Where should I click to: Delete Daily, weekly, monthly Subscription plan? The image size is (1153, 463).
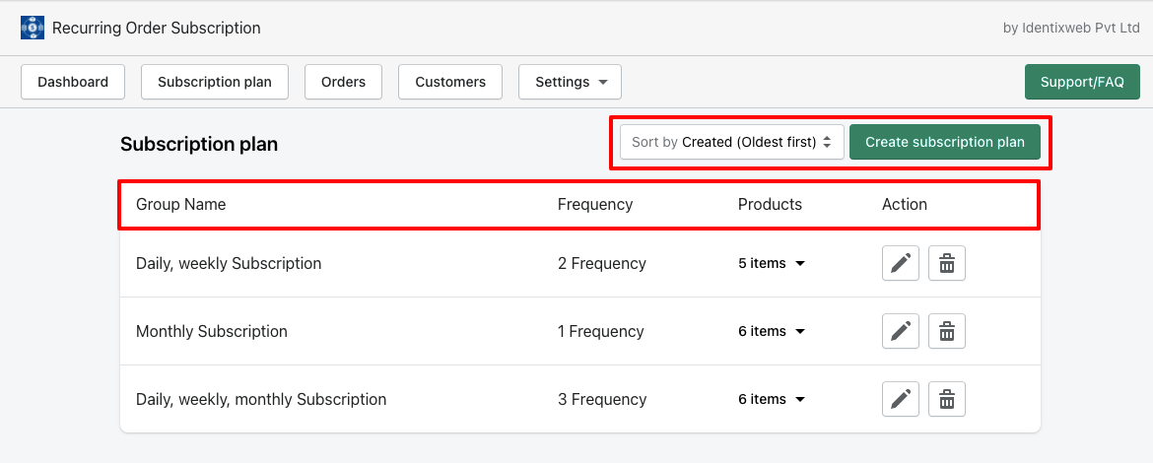[947, 399]
